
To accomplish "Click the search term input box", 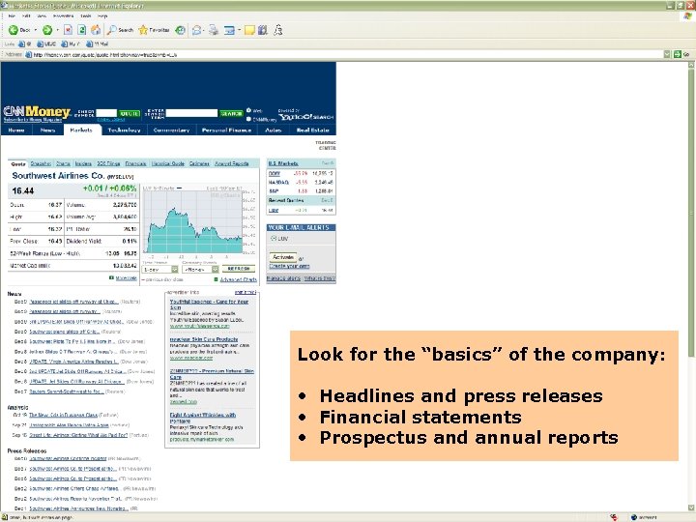I will [x=191, y=113].
